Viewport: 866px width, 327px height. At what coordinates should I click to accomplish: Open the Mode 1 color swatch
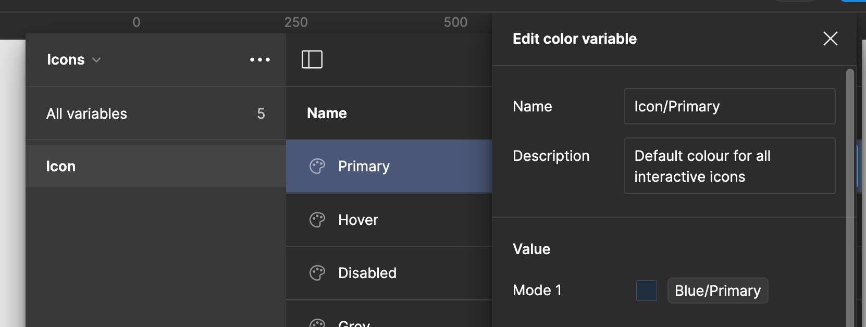(x=646, y=291)
